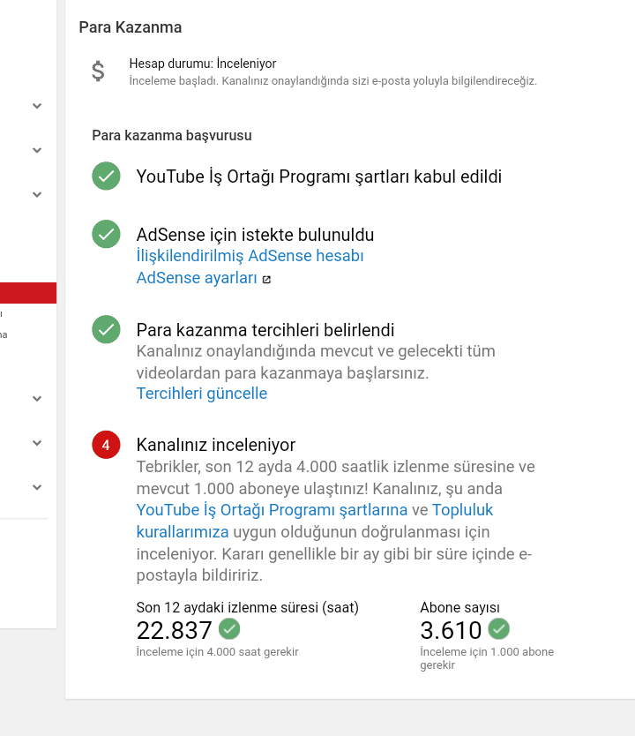The image size is (635, 736).
Task: Click YouTube İş Ortağı Programı şartları kabul edildi
Action: [319, 177]
